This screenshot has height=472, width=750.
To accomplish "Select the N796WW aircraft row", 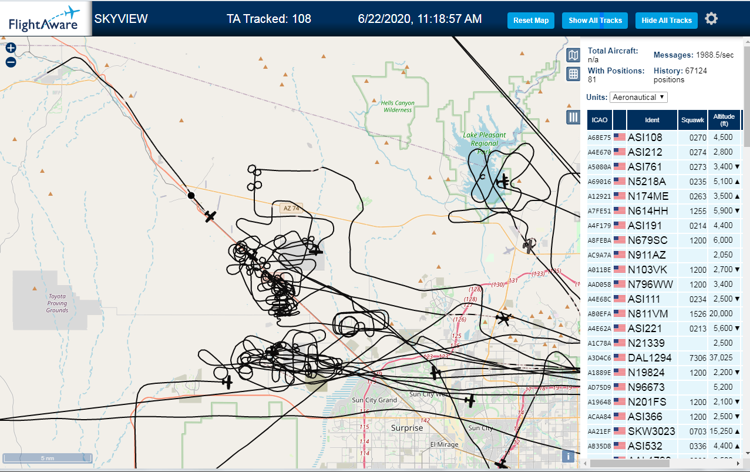I will pyautogui.click(x=664, y=284).
